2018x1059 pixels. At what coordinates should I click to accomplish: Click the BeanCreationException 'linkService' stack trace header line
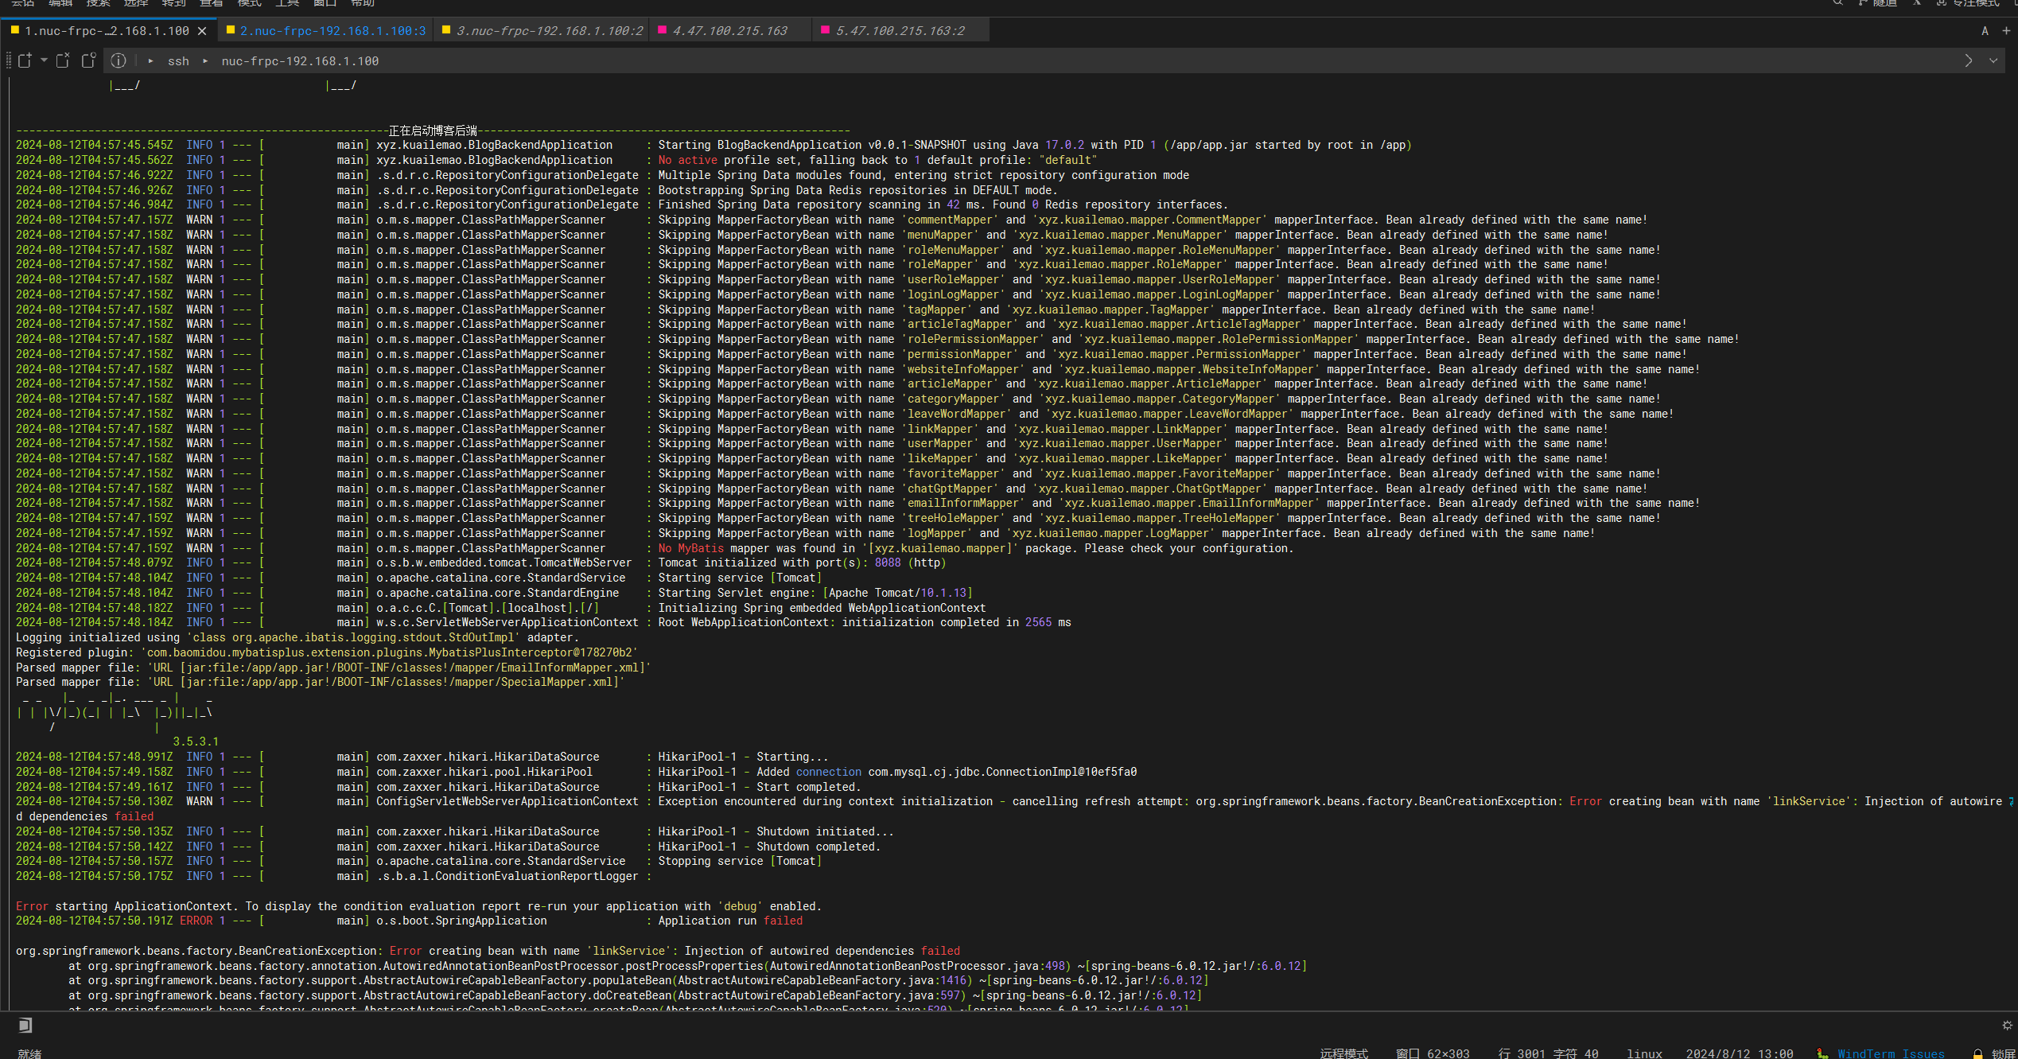coord(488,951)
